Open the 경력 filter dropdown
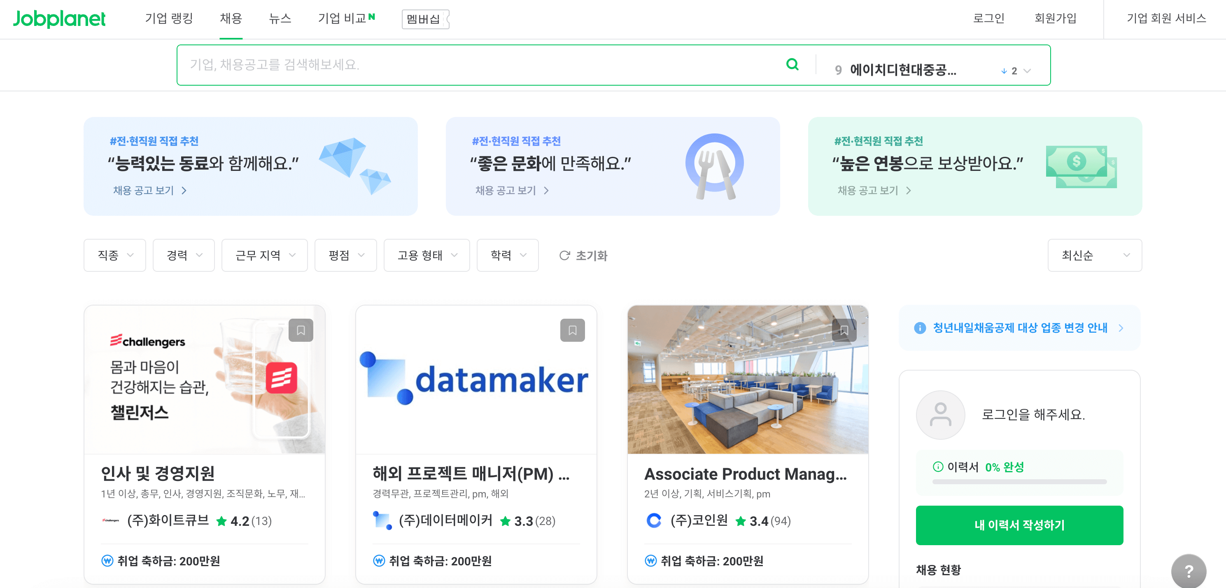Image resolution: width=1226 pixels, height=588 pixels. (184, 255)
